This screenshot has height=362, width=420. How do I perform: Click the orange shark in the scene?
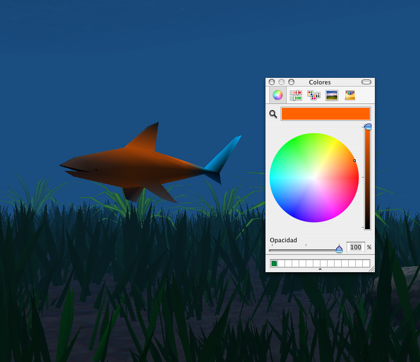pos(134,169)
